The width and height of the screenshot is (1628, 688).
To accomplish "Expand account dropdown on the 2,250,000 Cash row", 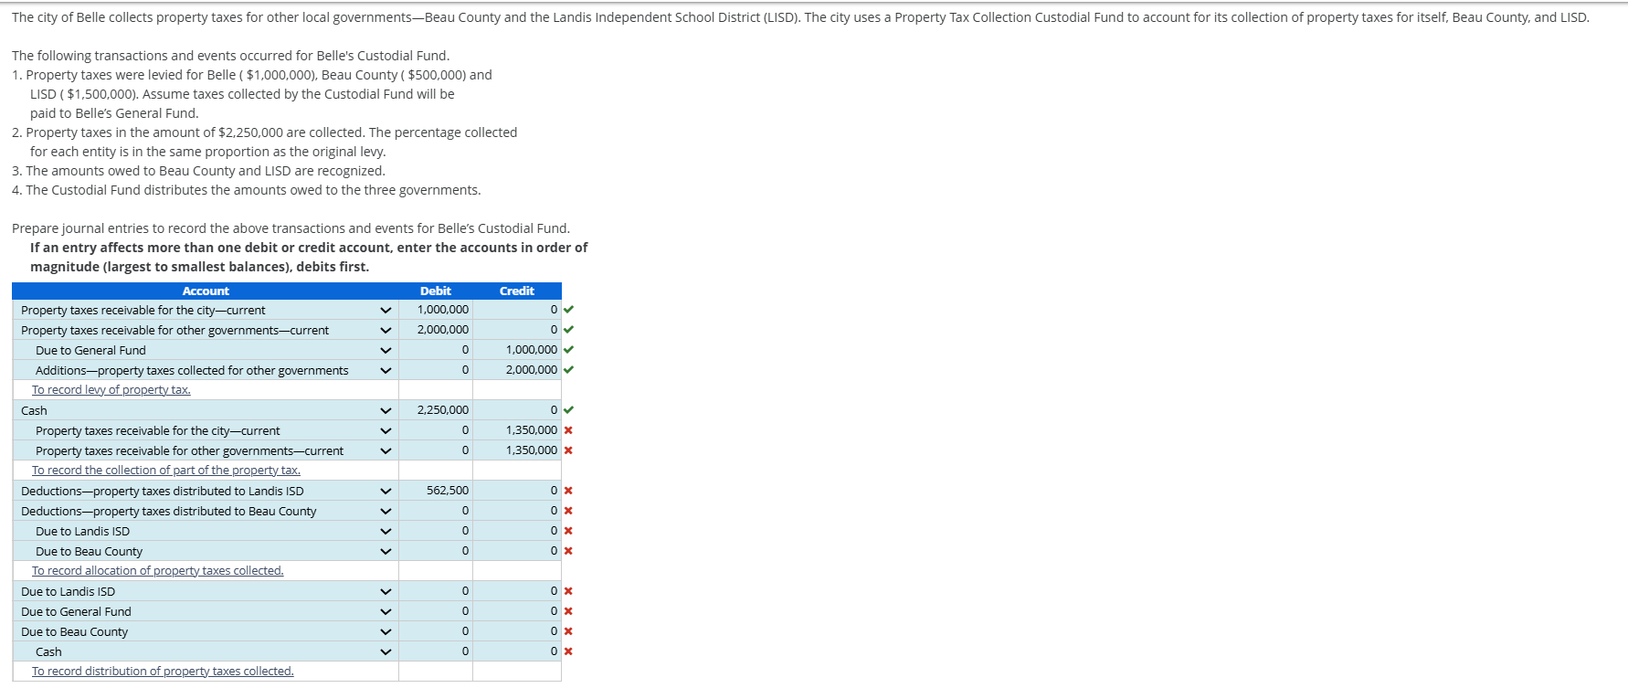I will [x=386, y=410].
